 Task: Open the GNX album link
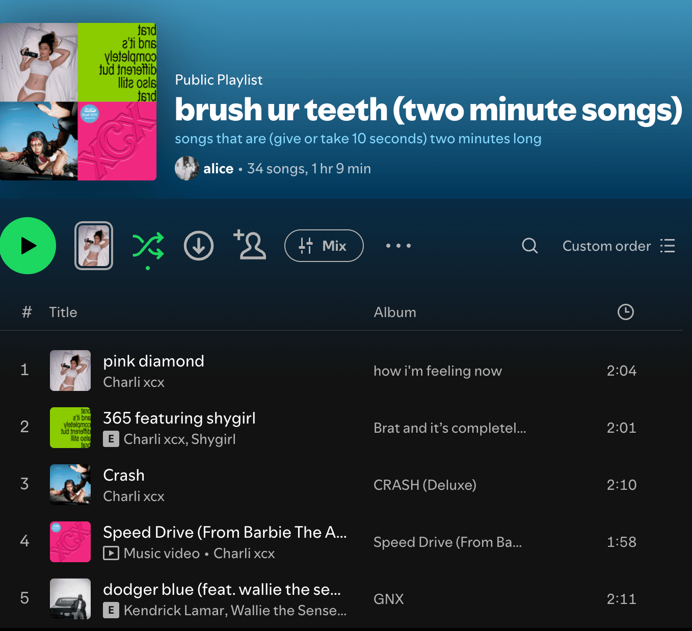389,599
